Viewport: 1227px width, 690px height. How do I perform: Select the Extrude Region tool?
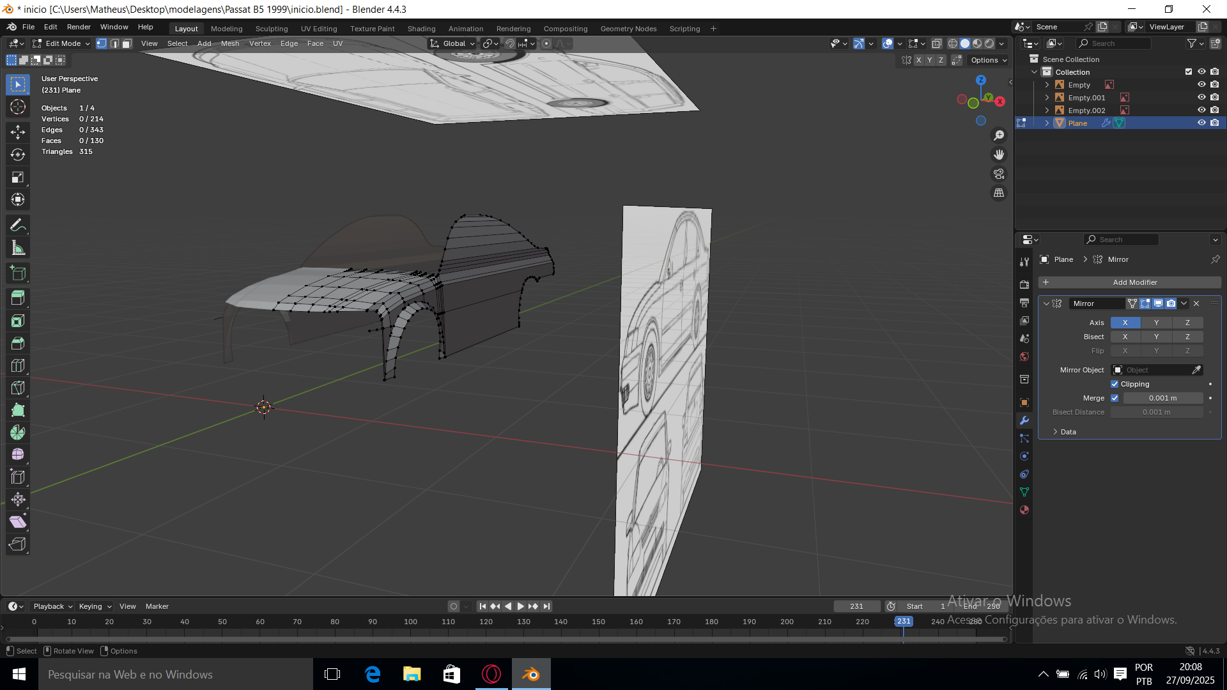click(18, 298)
